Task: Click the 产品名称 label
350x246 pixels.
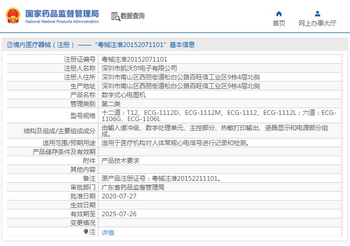Action: coord(83,95)
